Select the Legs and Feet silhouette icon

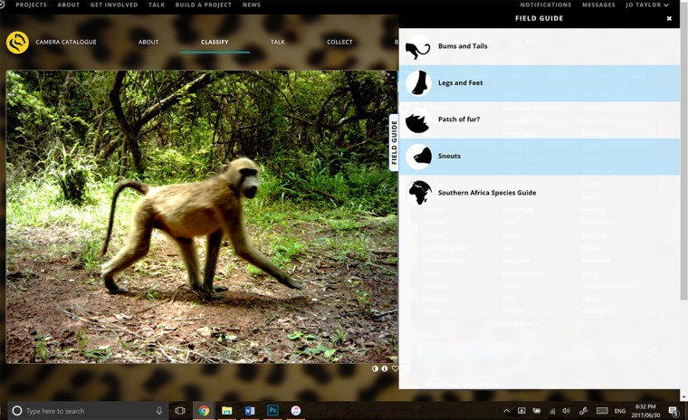(418, 83)
